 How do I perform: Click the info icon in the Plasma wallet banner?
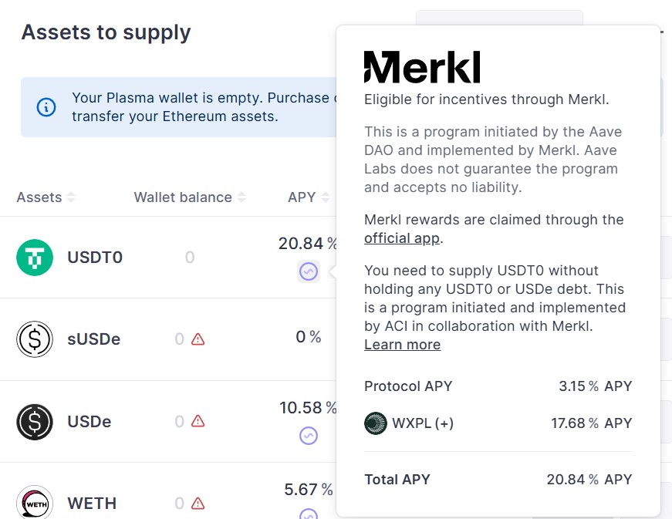click(x=46, y=107)
